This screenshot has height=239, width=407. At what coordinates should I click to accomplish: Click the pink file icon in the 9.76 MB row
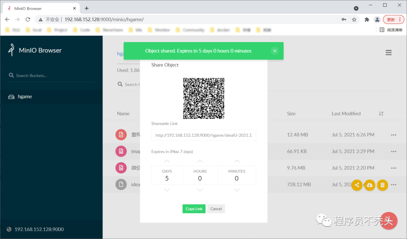click(x=121, y=168)
